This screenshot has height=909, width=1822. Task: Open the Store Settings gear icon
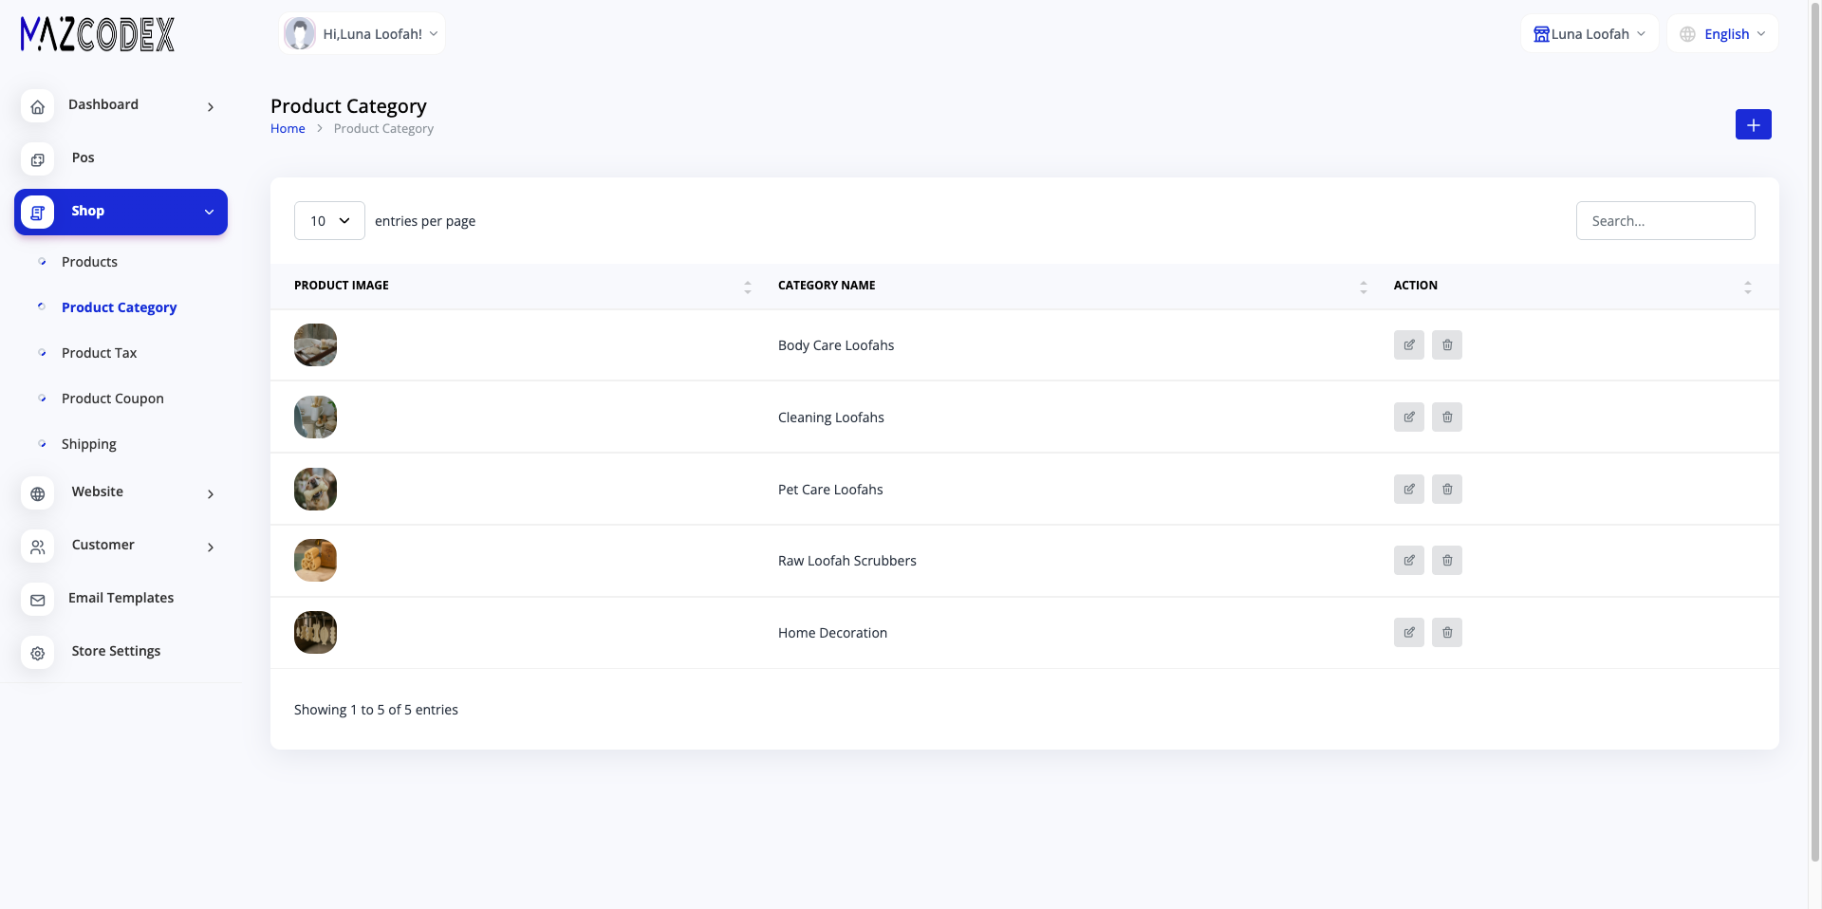click(x=38, y=653)
